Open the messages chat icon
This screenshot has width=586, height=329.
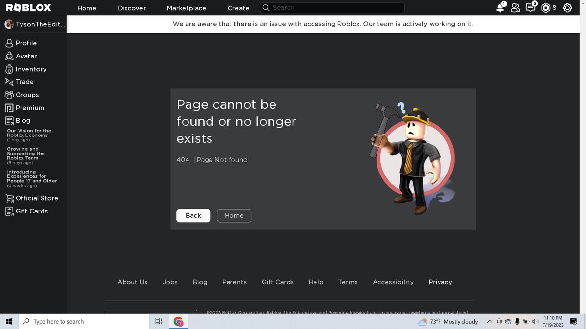click(x=530, y=7)
